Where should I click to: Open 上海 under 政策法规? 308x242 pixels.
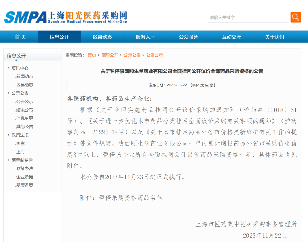(20, 152)
